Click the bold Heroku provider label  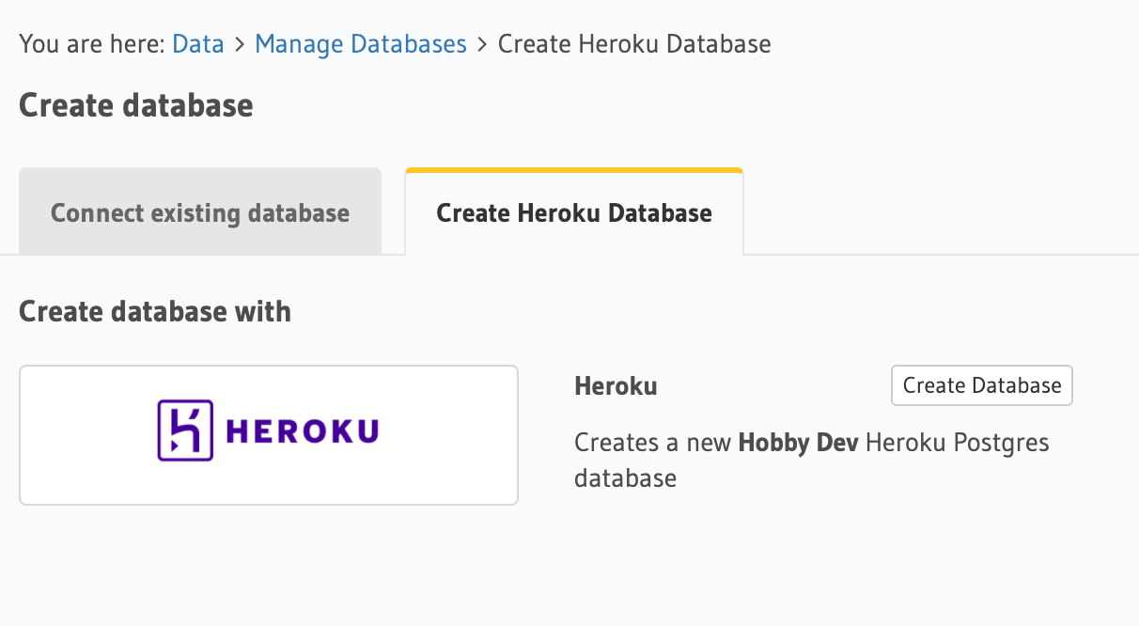click(x=616, y=385)
